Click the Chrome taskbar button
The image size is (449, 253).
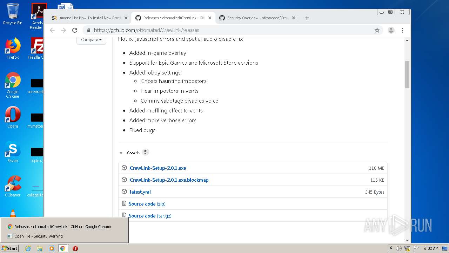(63, 248)
